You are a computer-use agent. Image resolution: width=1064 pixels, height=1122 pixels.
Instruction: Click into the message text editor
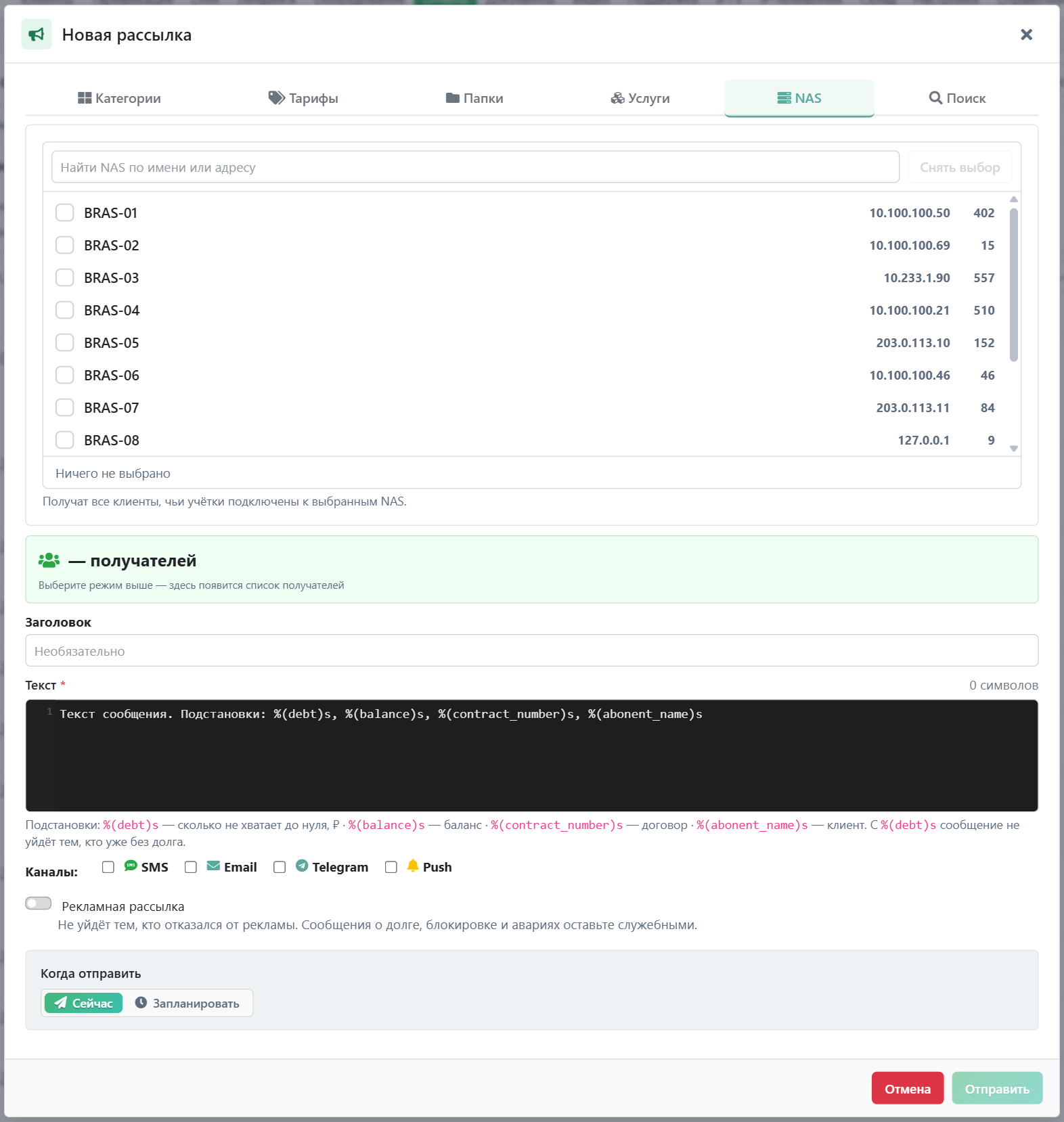point(531,755)
